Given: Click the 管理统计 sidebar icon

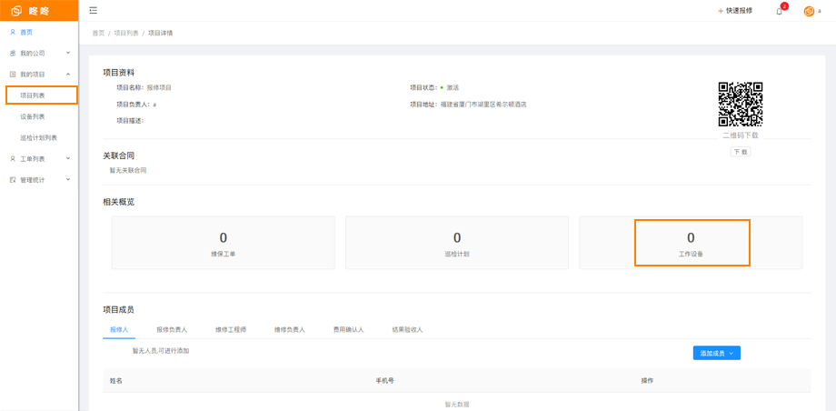Looking at the screenshot, I should (13, 179).
